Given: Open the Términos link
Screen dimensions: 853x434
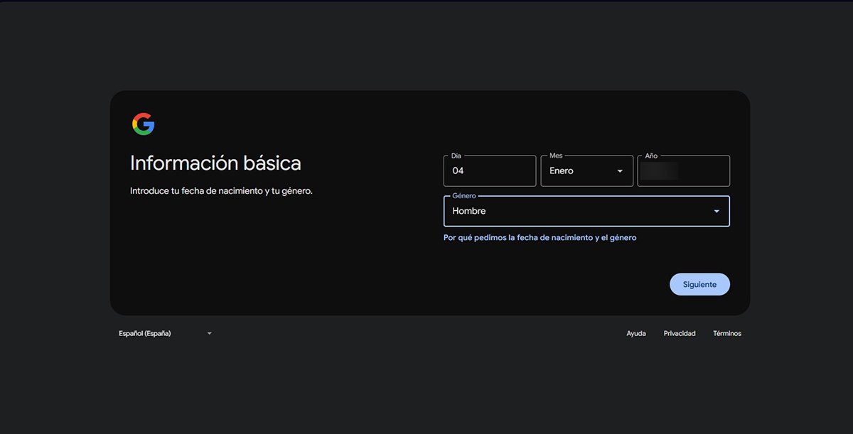Looking at the screenshot, I should click(x=726, y=333).
